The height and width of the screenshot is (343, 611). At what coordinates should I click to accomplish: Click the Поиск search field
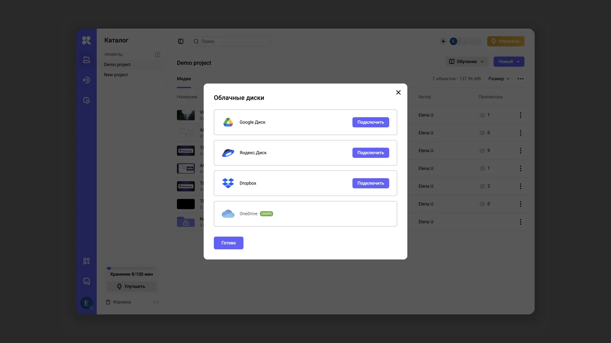pyautogui.click(x=230, y=41)
